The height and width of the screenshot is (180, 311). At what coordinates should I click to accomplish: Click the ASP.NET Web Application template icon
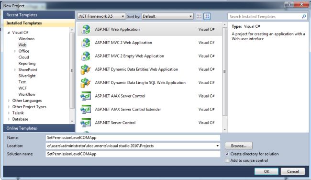point(86,29)
